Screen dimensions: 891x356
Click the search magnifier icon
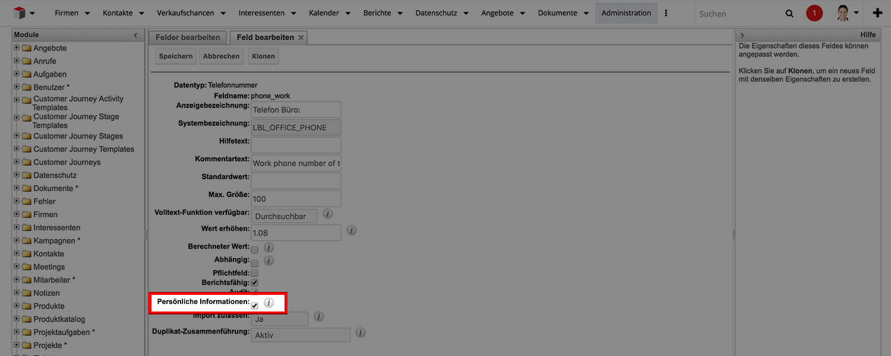click(789, 14)
